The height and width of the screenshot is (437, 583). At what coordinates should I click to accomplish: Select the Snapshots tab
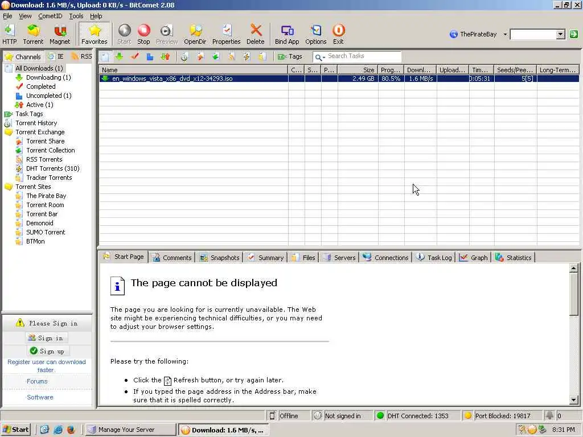(220, 258)
